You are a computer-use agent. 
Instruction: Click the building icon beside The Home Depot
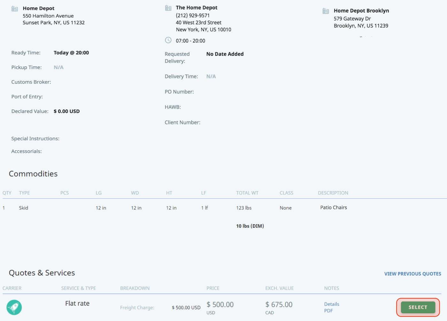click(x=168, y=8)
